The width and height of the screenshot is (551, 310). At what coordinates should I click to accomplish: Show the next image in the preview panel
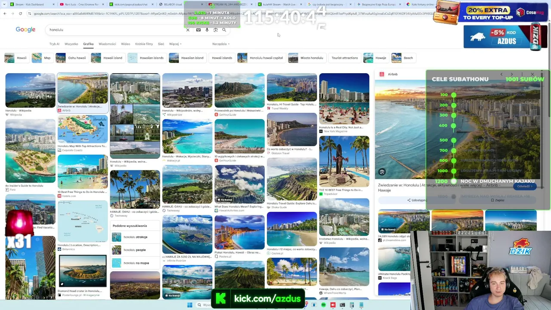tap(512, 74)
